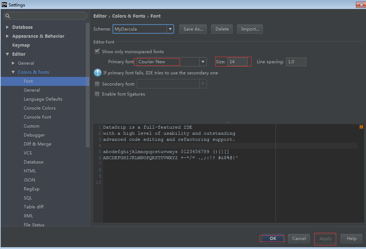
Task: Click the Save As button
Action: click(193, 29)
